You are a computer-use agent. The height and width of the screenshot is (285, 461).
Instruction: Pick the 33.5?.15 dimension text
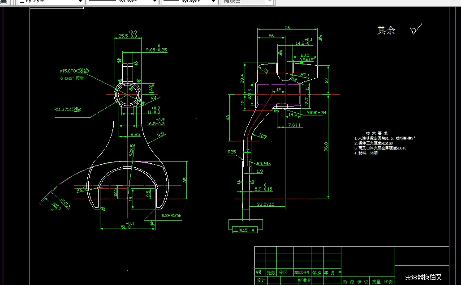tap(266, 204)
